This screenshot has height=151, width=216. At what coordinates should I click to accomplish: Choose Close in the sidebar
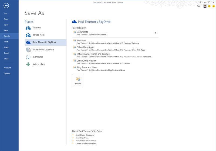click(6, 59)
